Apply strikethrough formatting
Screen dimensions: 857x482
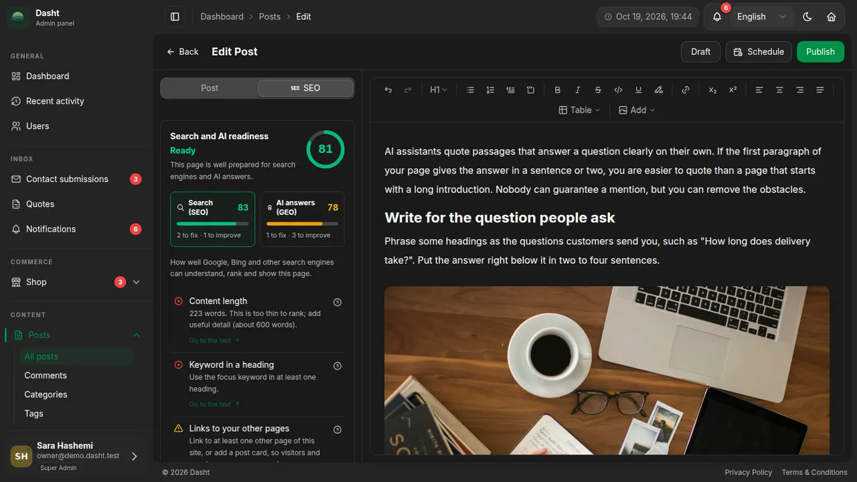coord(598,90)
